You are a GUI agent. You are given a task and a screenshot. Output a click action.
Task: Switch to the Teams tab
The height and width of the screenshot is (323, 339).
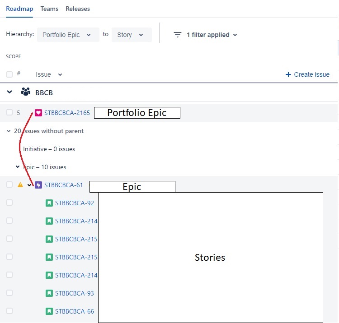coord(49,9)
